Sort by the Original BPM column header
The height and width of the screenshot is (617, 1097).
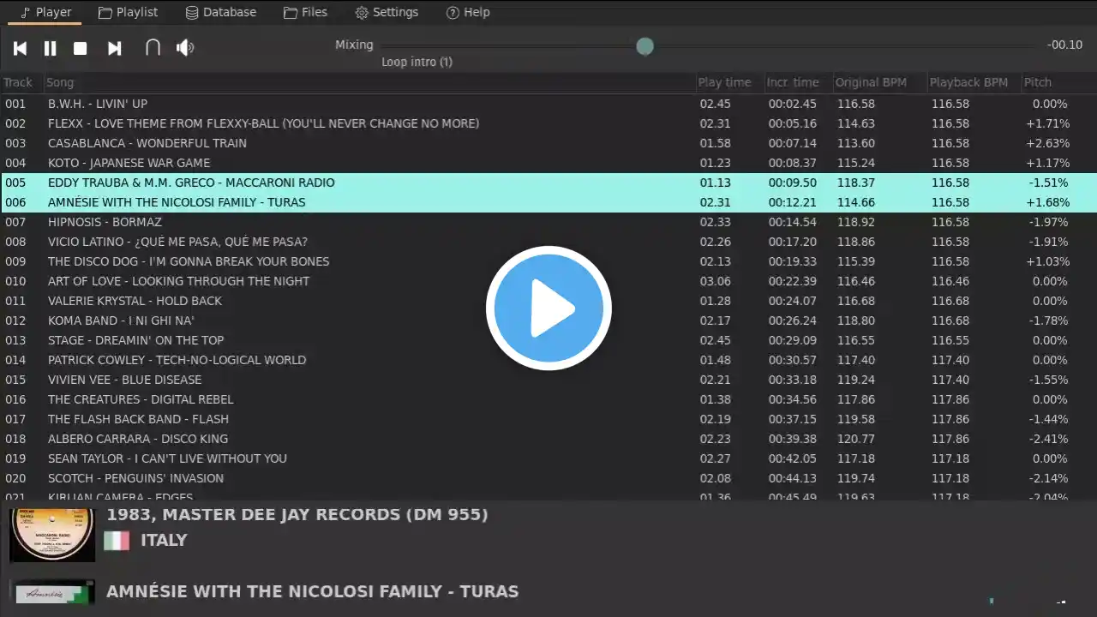click(871, 82)
